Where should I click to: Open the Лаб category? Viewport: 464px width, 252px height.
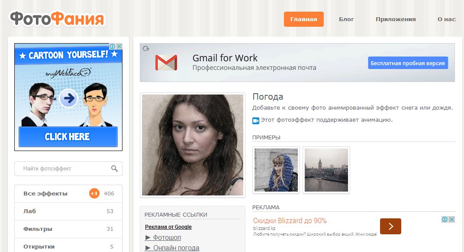coord(68,211)
